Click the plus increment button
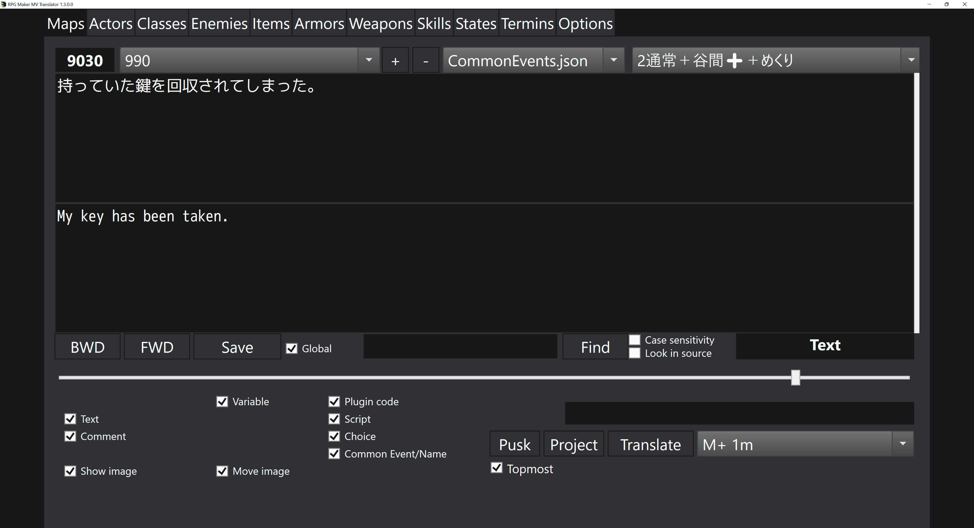974x528 pixels. pyautogui.click(x=395, y=60)
